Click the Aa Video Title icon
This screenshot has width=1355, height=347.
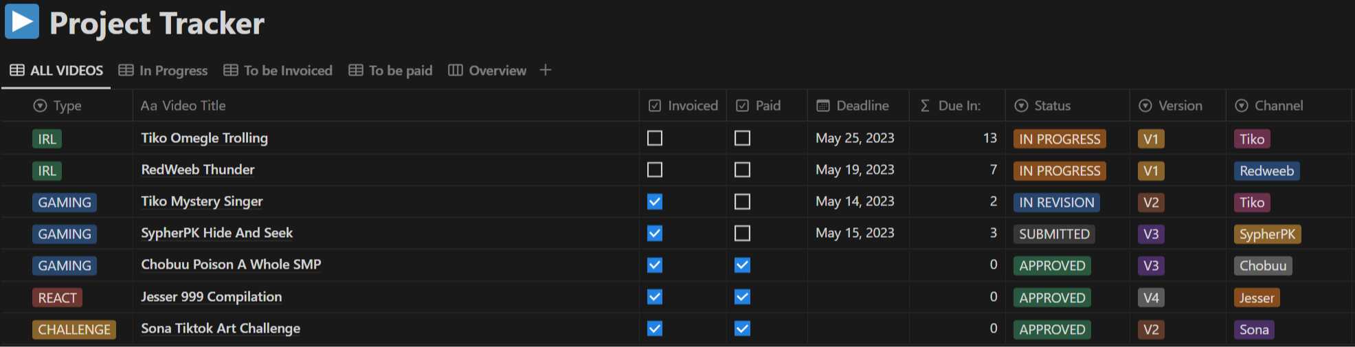(x=148, y=106)
